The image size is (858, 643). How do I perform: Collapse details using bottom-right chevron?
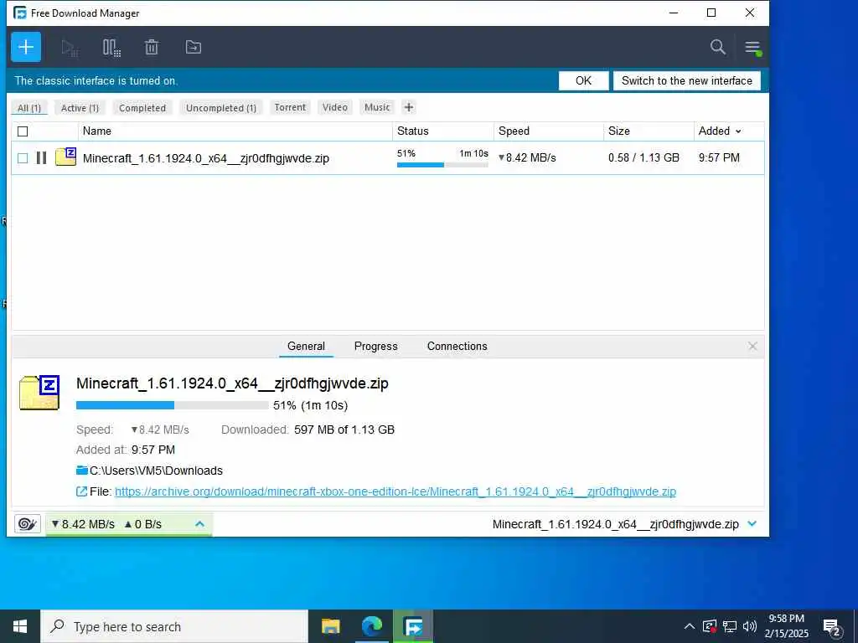click(752, 524)
